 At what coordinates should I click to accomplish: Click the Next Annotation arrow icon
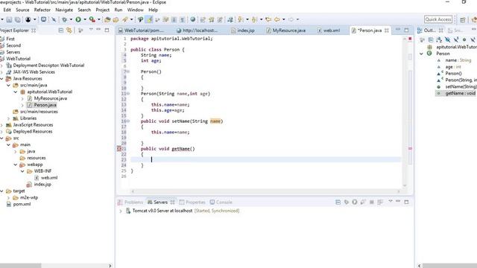click(x=241, y=20)
